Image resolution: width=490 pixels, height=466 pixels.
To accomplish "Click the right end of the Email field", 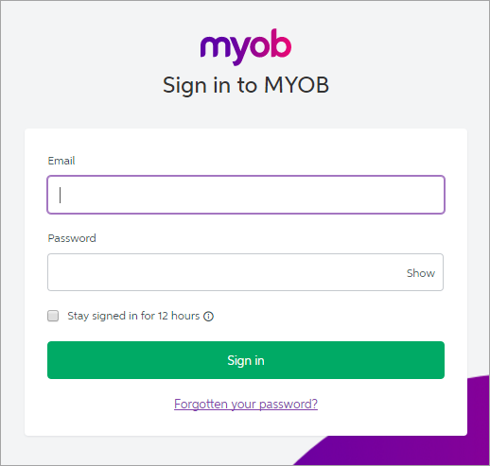I will tap(435, 195).
